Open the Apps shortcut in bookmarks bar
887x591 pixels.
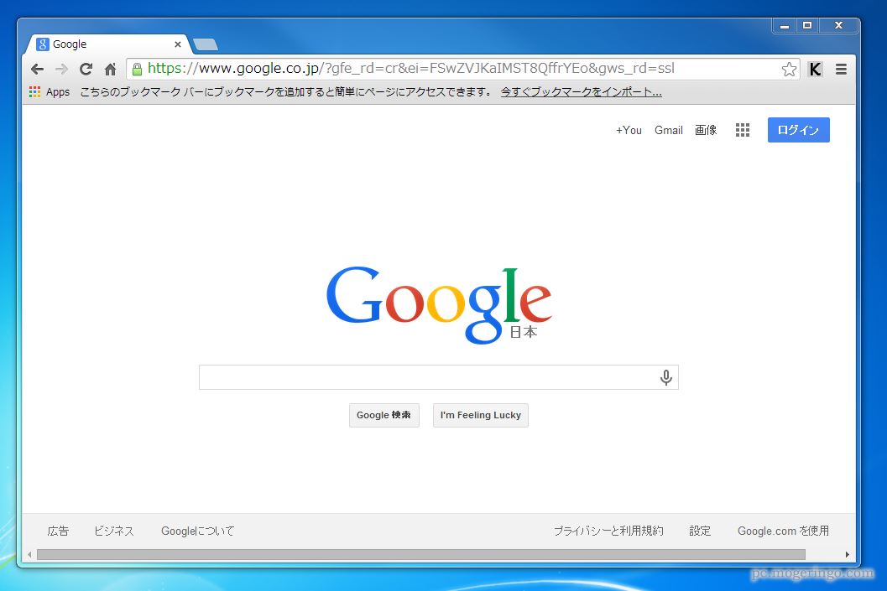(x=50, y=91)
